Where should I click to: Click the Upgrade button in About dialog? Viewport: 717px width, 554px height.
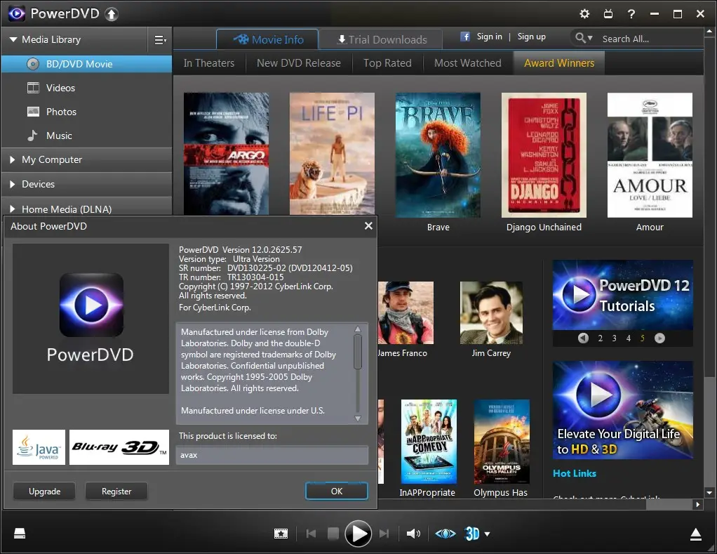pos(44,492)
